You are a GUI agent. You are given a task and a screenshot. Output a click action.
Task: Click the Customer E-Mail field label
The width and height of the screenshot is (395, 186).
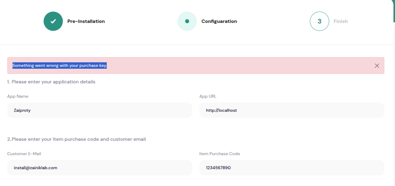pos(24,154)
